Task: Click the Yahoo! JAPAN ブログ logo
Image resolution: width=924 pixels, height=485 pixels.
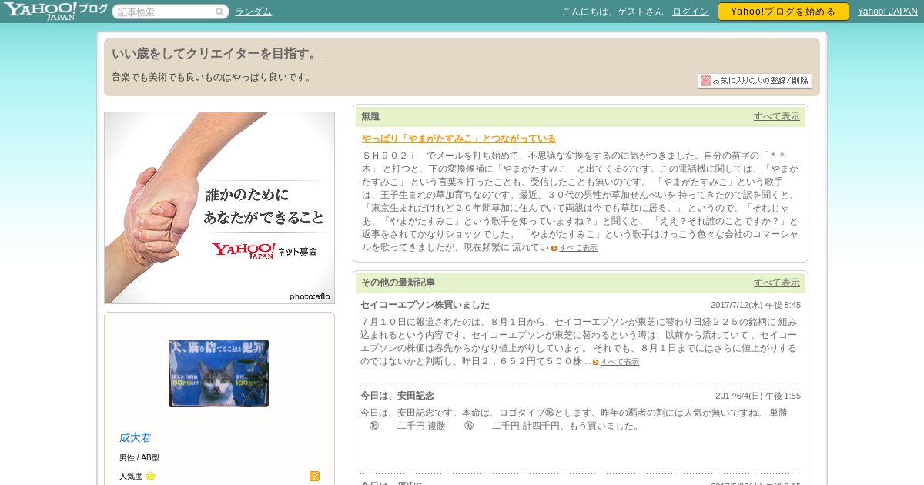Action: click(55, 11)
